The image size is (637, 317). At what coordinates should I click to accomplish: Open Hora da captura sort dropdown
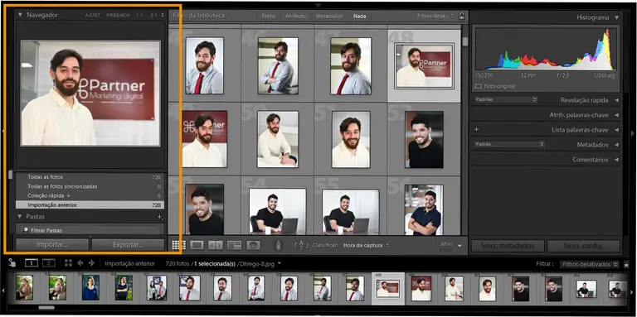tap(366, 245)
